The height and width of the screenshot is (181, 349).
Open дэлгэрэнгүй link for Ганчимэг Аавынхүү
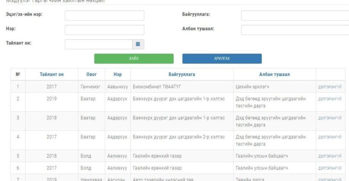tap(330, 87)
